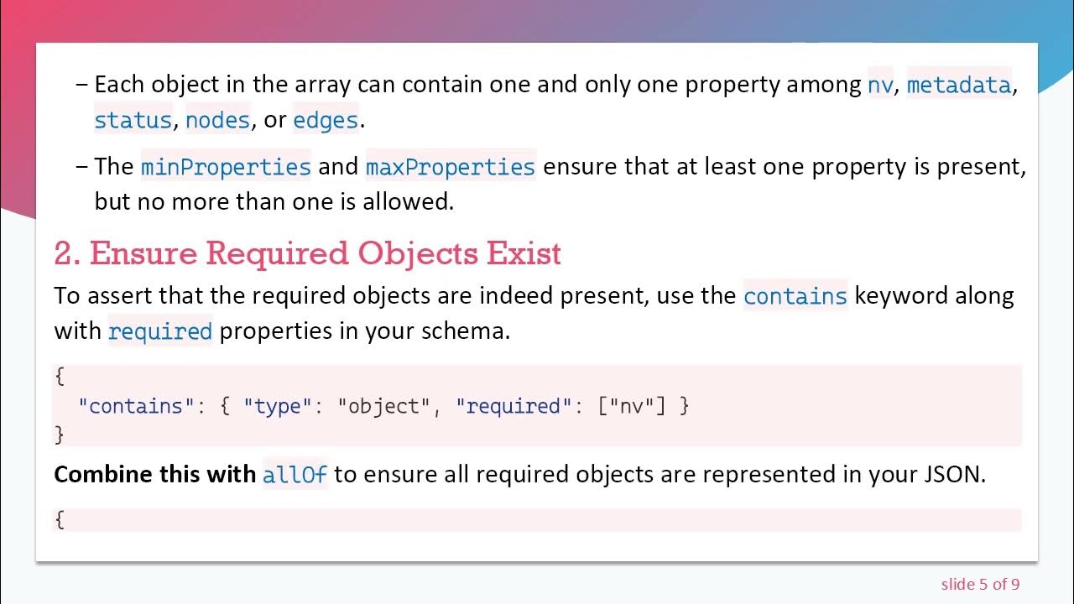Click the ["nv"] array in the JSON snippet
Image resolution: width=1074 pixels, height=604 pixels.
(631, 406)
